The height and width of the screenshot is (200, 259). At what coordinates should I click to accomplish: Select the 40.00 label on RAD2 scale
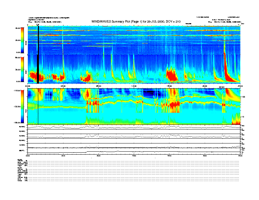[18, 28]
